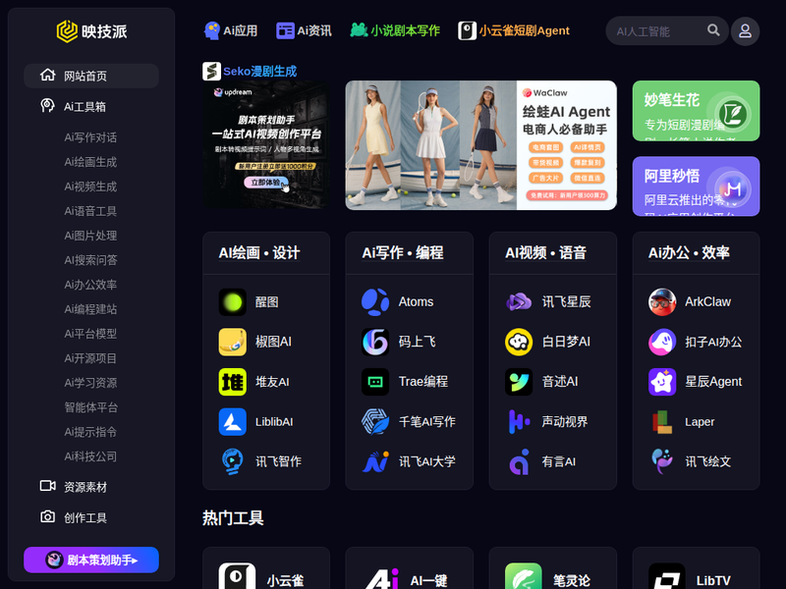Open 创作工具 in the sidebar
The height and width of the screenshot is (589, 786).
pos(91,517)
